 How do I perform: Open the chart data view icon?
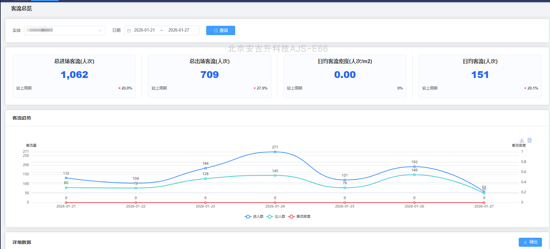529,140
